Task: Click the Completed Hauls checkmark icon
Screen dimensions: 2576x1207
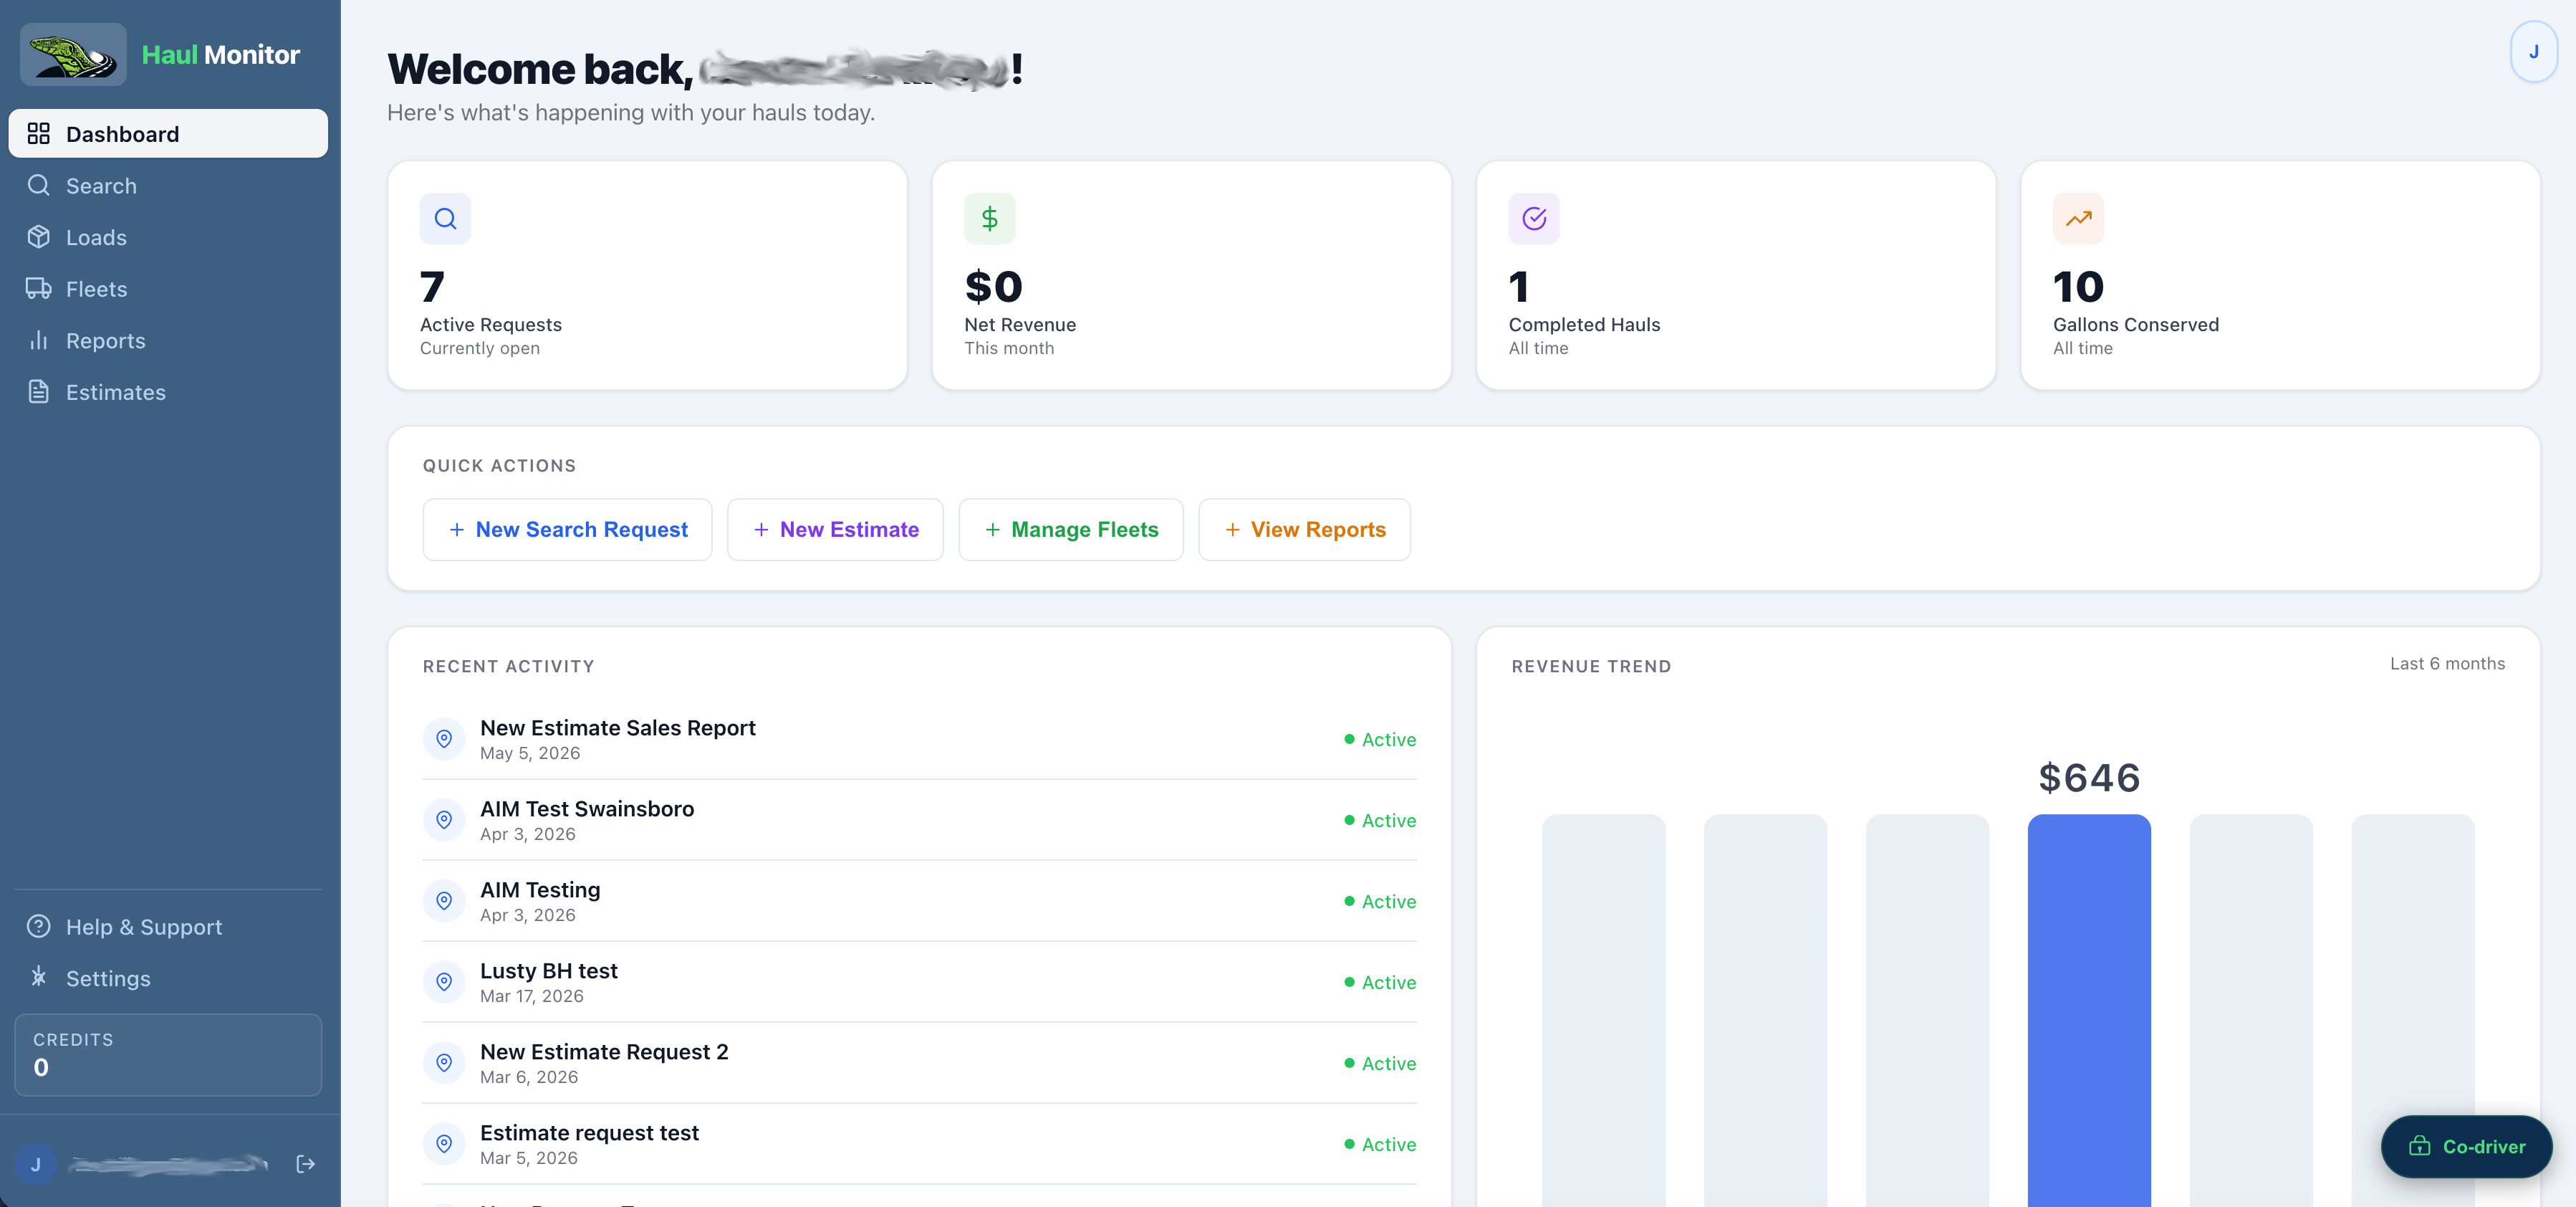Action: 1534,218
